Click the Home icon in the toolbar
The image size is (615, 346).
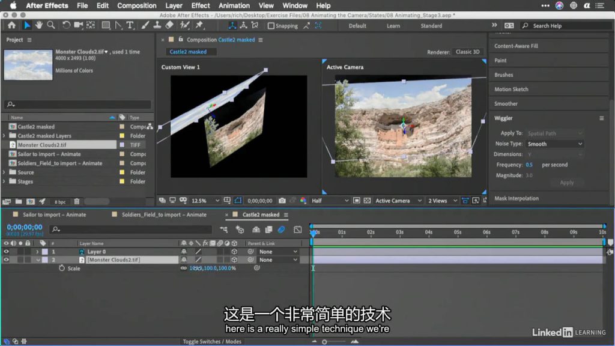click(x=11, y=25)
